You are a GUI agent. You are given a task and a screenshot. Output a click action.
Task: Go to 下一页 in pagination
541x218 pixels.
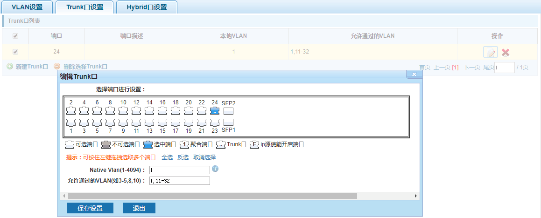[471, 68]
